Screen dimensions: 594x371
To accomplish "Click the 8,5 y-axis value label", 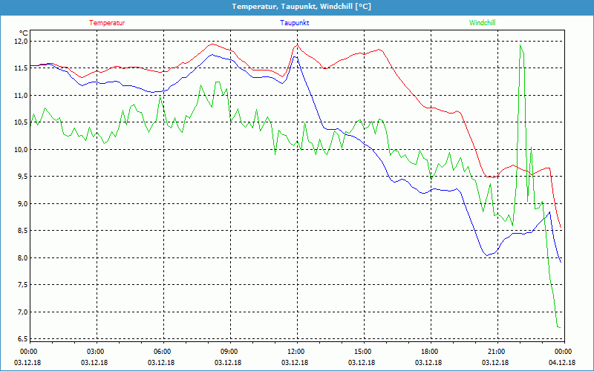I will (18, 231).
